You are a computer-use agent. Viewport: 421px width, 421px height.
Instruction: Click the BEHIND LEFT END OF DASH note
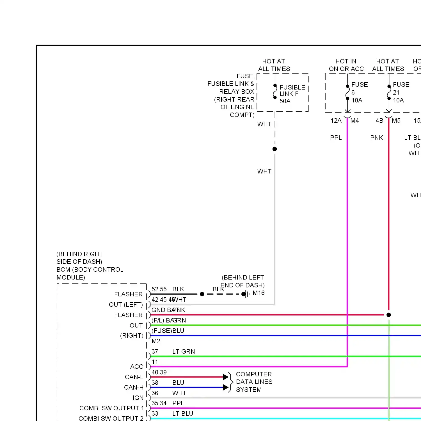242,281
